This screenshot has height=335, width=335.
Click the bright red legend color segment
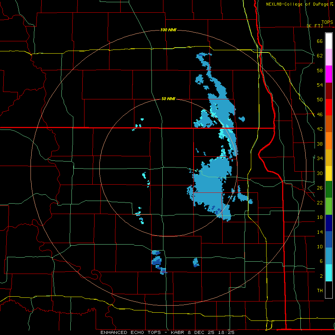pyautogui.click(x=329, y=107)
